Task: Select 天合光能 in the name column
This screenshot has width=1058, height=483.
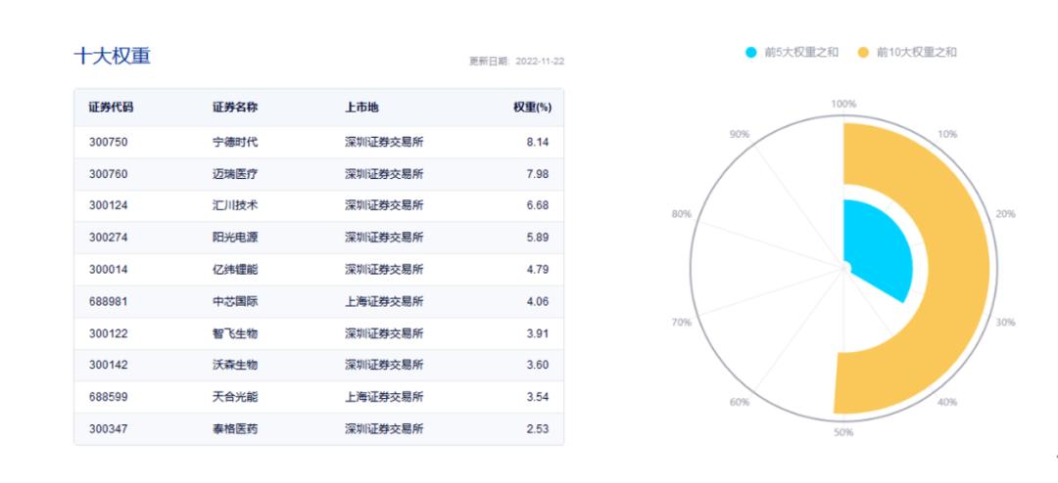Action: 235,397
